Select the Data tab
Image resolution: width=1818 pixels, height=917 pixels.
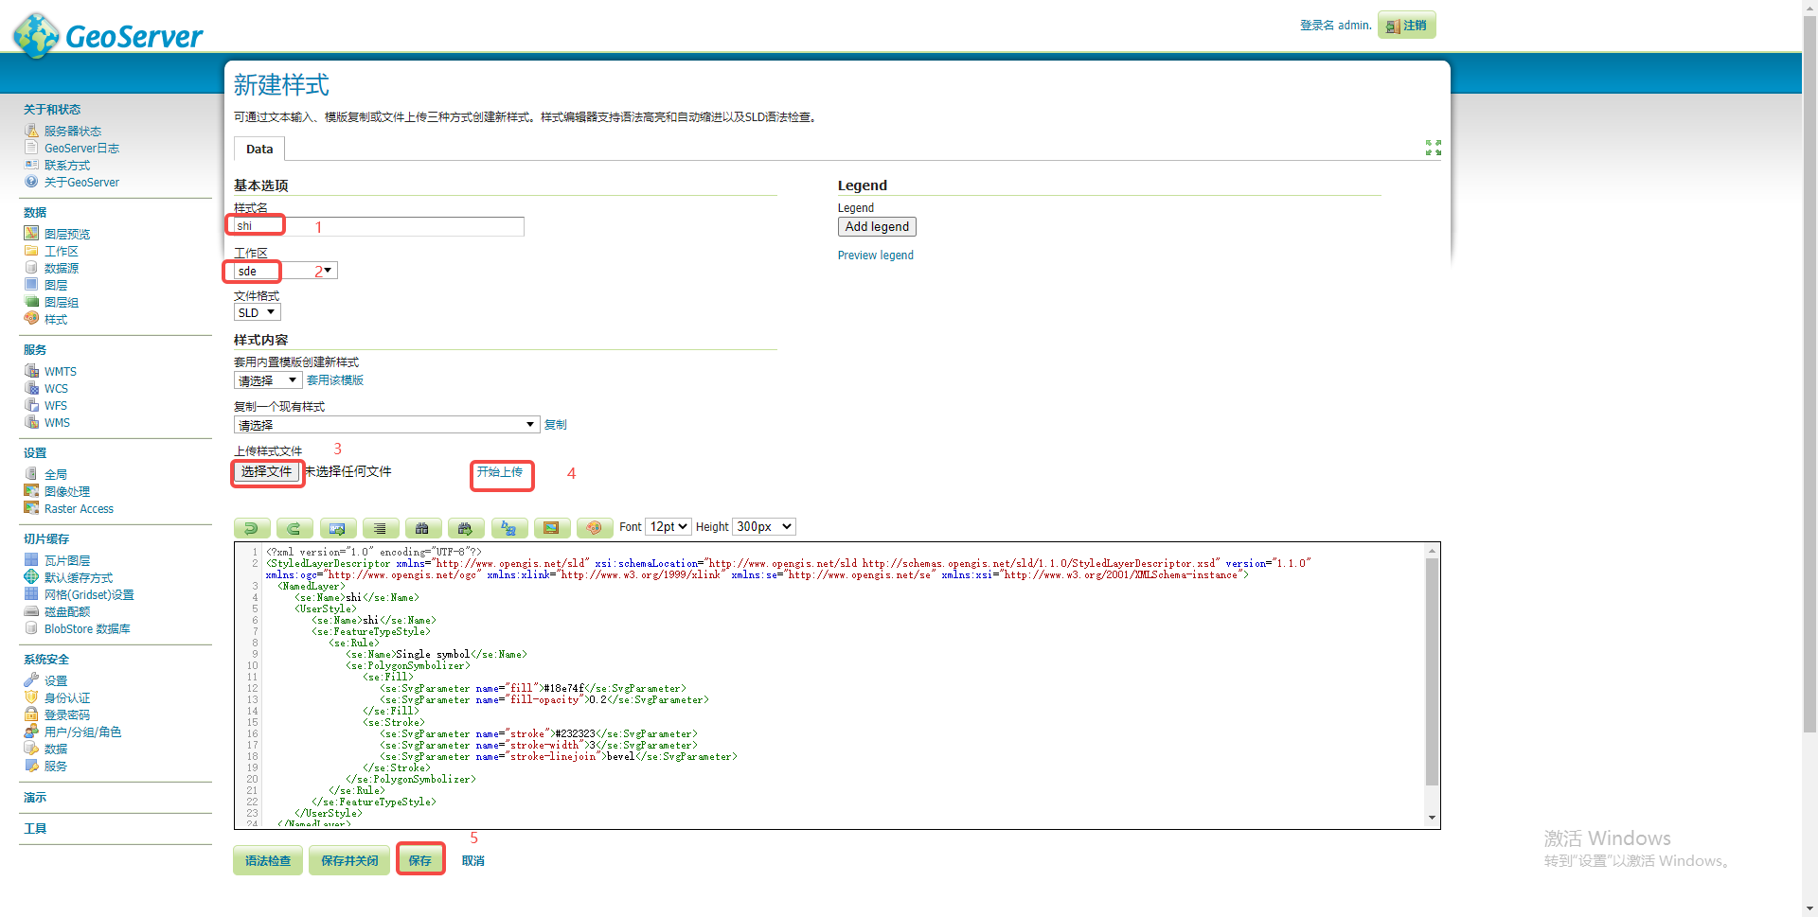[259, 150]
